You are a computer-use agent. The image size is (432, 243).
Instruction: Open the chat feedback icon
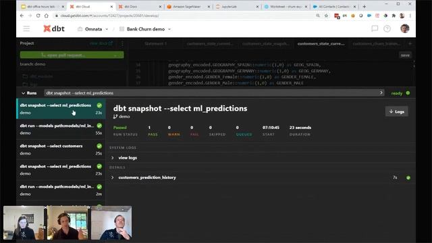(x=375, y=28)
